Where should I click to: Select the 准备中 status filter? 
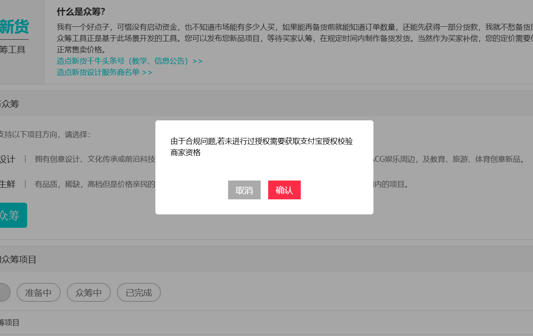click(38, 292)
